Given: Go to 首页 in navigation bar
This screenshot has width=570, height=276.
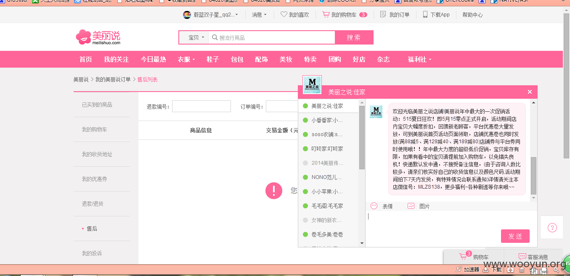Looking at the screenshot, I should coord(86,59).
